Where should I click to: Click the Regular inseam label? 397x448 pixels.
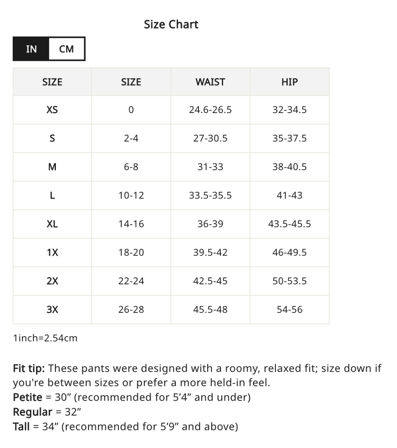[32, 412]
